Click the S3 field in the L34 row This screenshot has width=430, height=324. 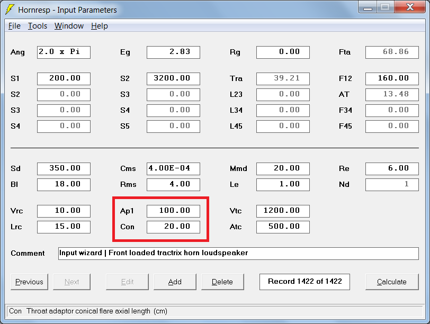click(x=64, y=111)
